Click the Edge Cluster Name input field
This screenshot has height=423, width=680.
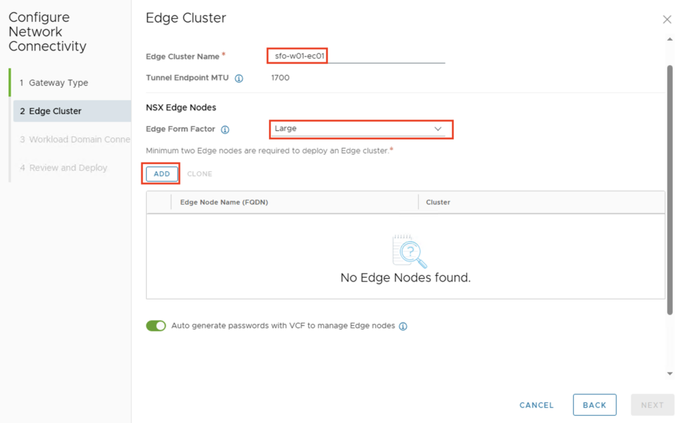point(356,56)
